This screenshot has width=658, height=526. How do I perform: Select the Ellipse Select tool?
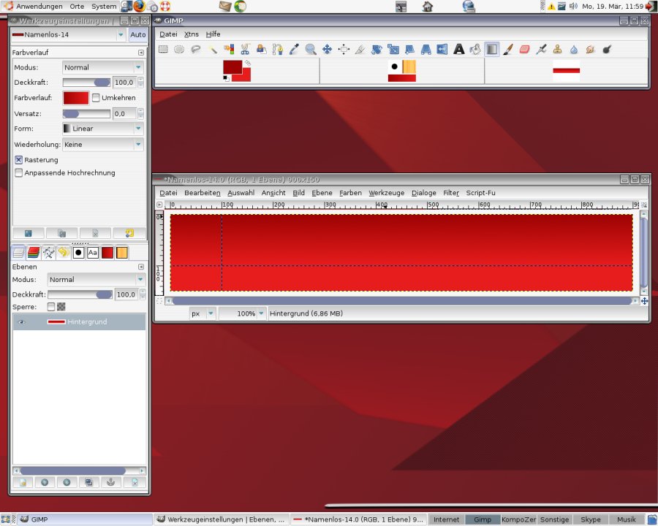point(179,50)
